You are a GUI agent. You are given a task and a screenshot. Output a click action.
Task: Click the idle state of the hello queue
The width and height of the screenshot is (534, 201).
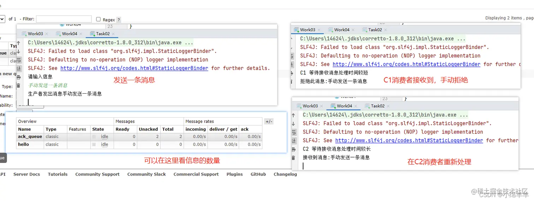[x=105, y=144]
